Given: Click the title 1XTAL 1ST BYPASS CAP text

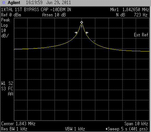Looking at the screenshot, I should 25,10.
